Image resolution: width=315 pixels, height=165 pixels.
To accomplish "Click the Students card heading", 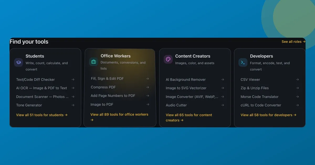I will click(x=35, y=56).
